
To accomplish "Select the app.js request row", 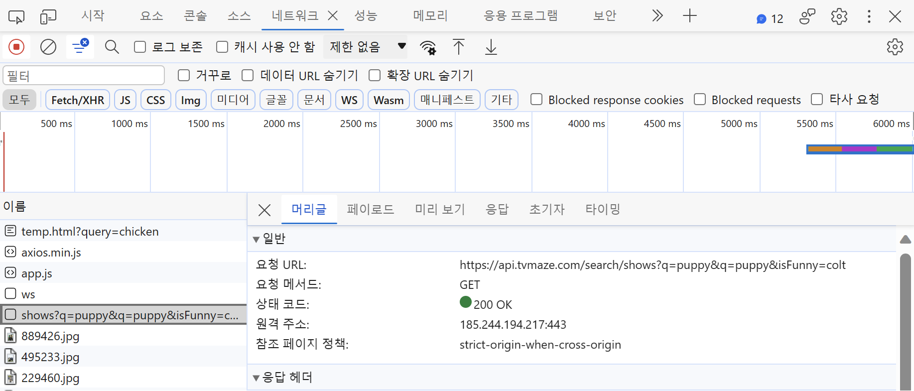I will (124, 273).
